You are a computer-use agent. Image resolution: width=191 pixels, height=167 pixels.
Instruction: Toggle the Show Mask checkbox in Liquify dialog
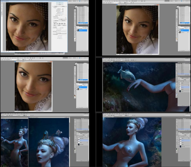click(53, 32)
